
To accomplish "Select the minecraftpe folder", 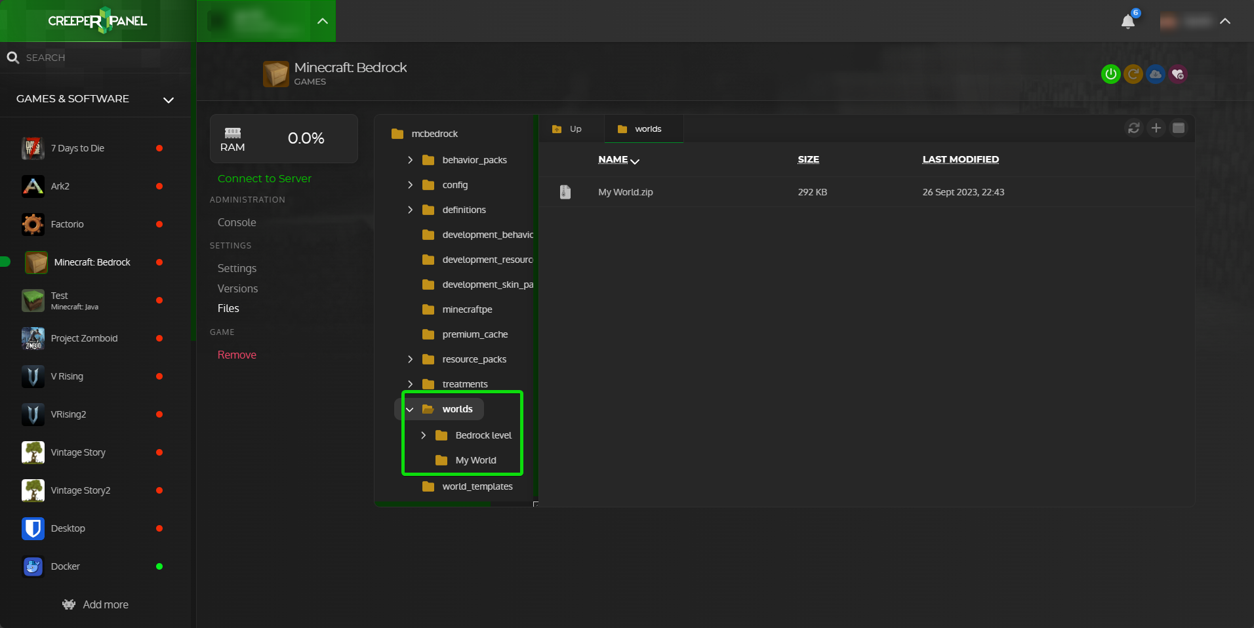I will 458,309.
